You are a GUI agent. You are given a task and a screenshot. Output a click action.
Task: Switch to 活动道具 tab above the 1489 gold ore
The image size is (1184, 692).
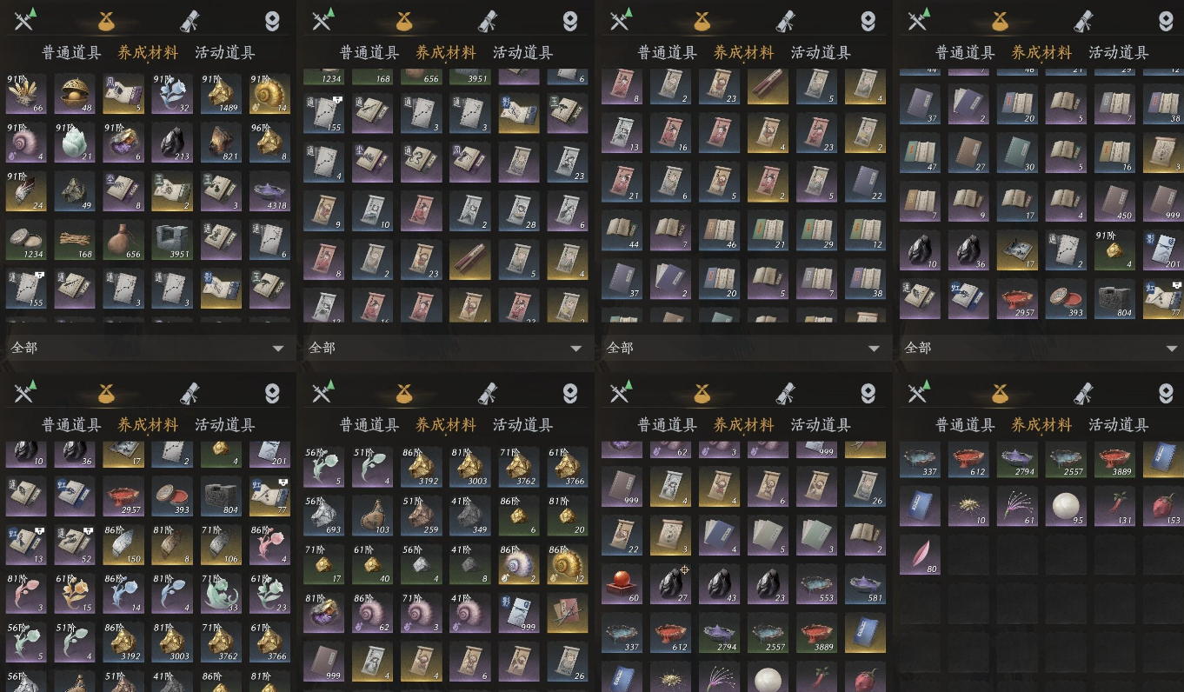click(x=224, y=53)
